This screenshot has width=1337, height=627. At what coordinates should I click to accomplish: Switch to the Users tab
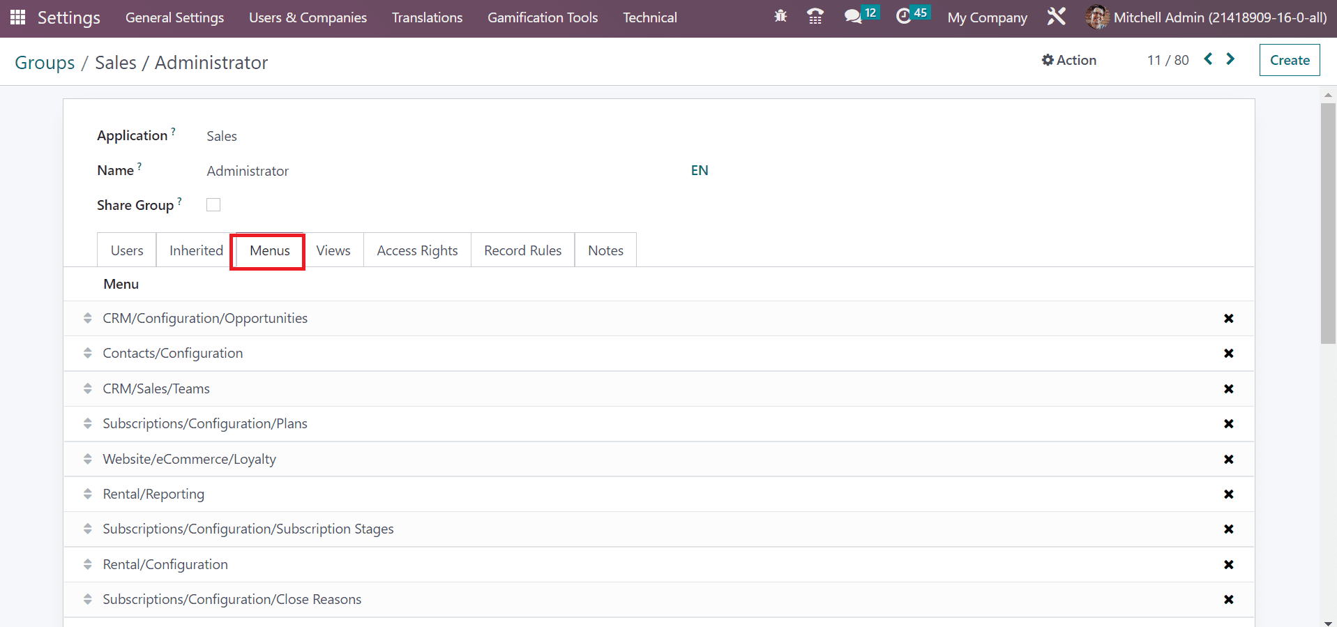[x=127, y=250]
